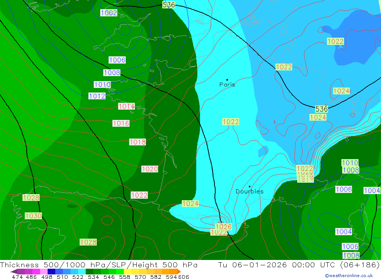This screenshot has height=279, width=381.
Task: Open the weatheronline.co.uk copyright link
Action: [349, 276]
